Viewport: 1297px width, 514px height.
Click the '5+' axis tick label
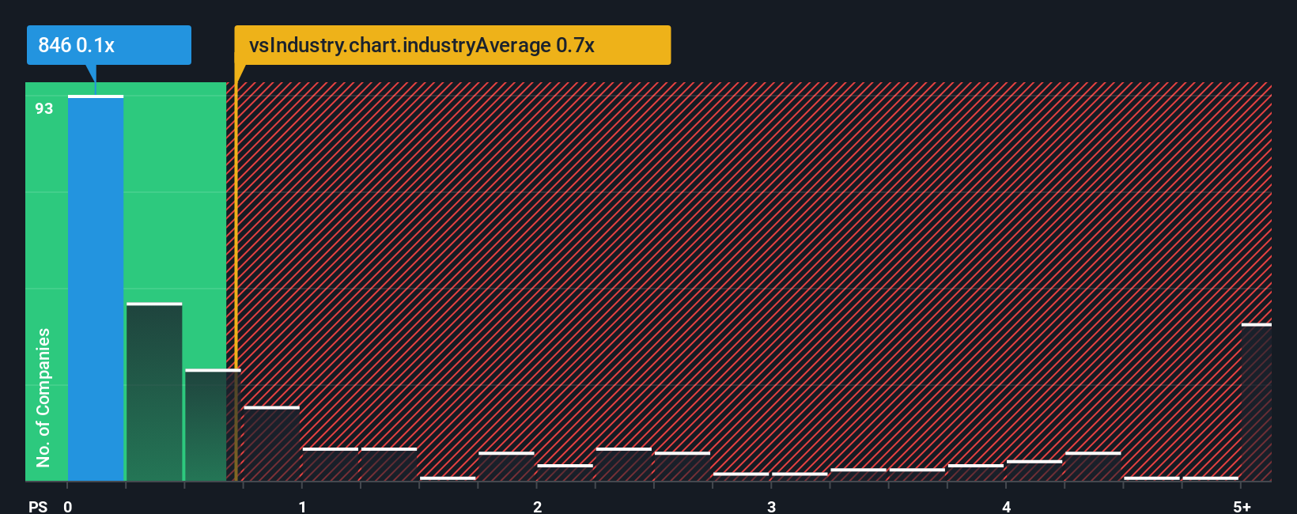(x=1242, y=507)
